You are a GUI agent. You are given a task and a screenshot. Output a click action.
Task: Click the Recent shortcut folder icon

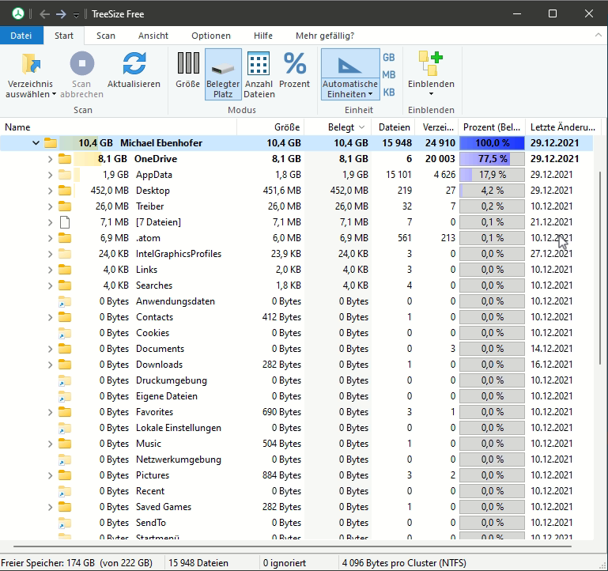pyautogui.click(x=65, y=491)
